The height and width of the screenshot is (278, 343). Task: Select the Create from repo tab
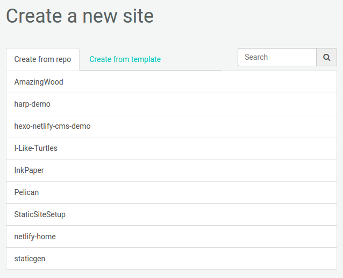[42, 59]
